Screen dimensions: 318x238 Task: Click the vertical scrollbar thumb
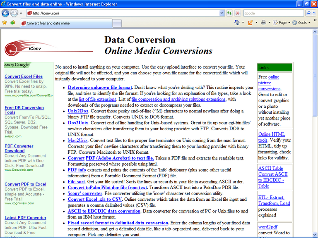click(x=315, y=75)
